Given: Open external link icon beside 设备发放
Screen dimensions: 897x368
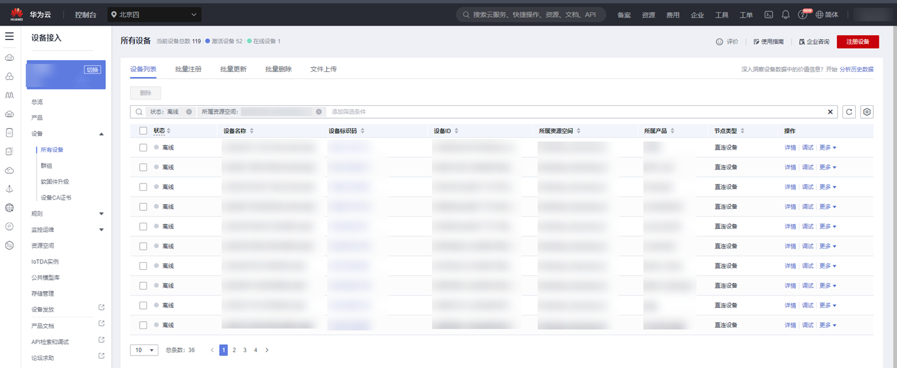Looking at the screenshot, I should [x=101, y=307].
